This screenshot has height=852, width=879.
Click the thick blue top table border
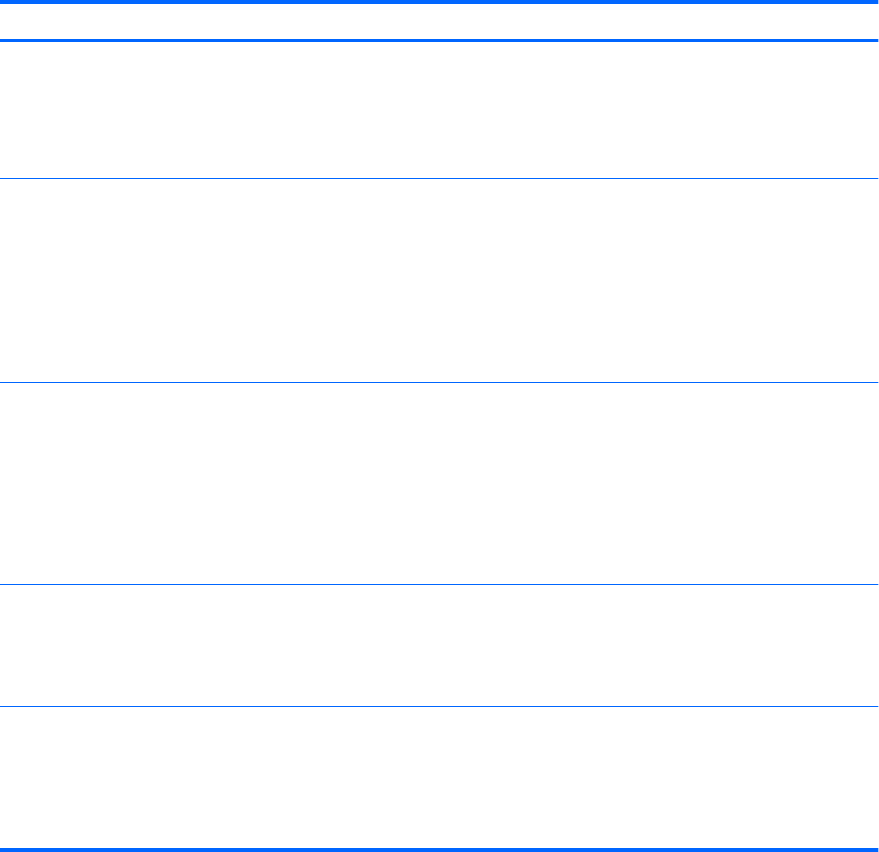pos(439,3)
